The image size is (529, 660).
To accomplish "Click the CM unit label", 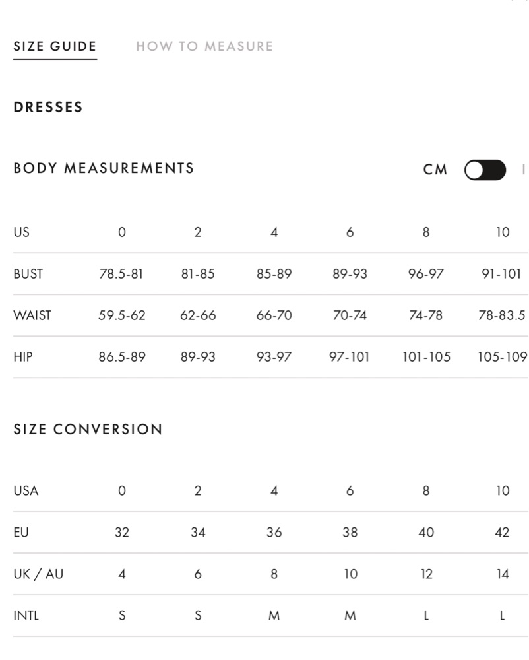I will coord(435,170).
